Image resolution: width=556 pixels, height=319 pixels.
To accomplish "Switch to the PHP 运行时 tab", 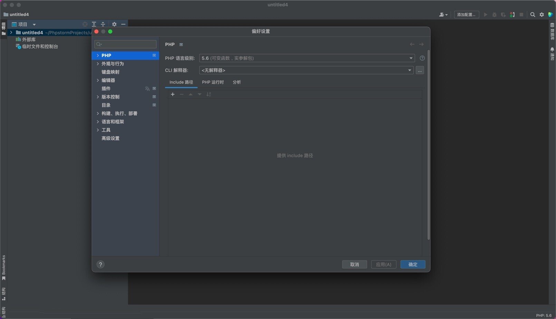I will tap(213, 82).
